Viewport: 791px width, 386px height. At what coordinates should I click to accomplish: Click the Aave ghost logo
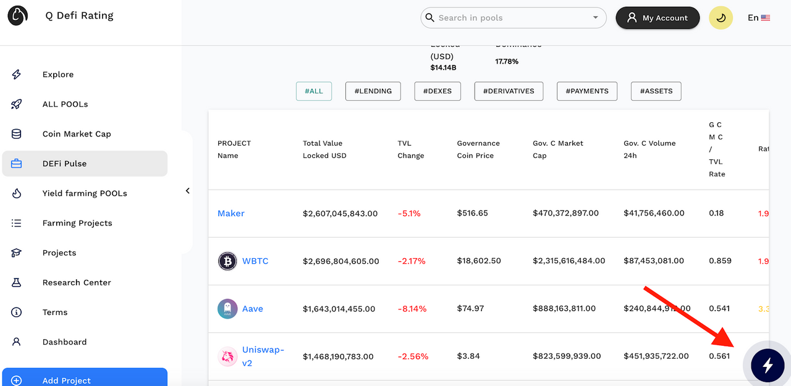(227, 309)
